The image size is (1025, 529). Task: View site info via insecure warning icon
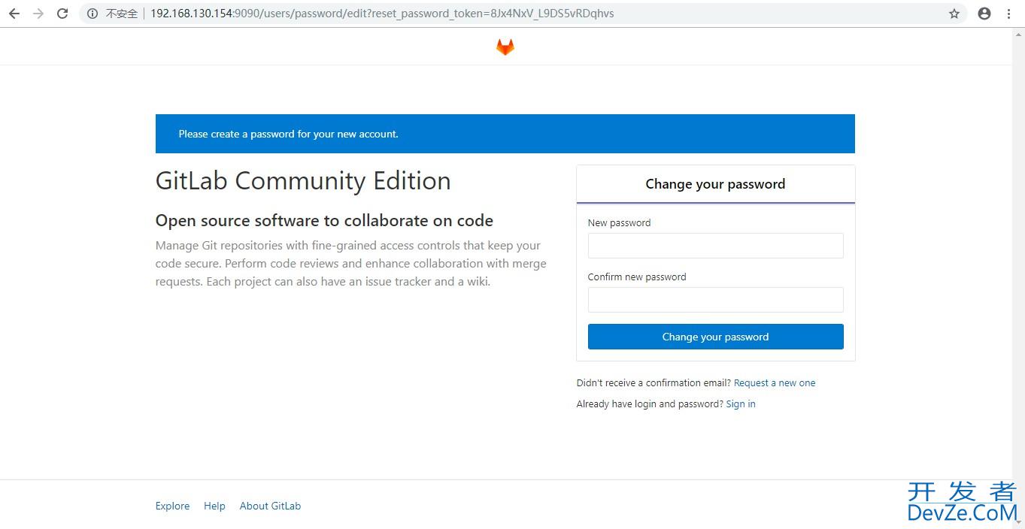[92, 14]
